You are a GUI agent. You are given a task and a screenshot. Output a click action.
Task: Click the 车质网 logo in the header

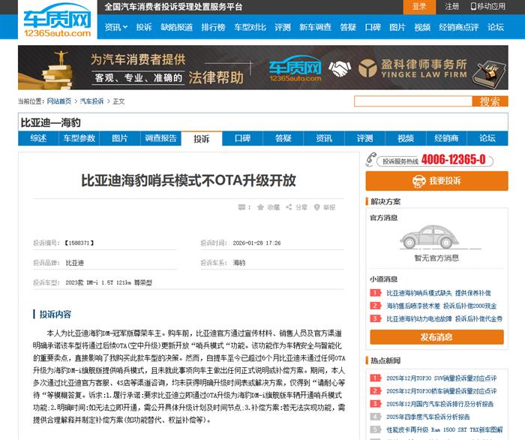point(56,21)
